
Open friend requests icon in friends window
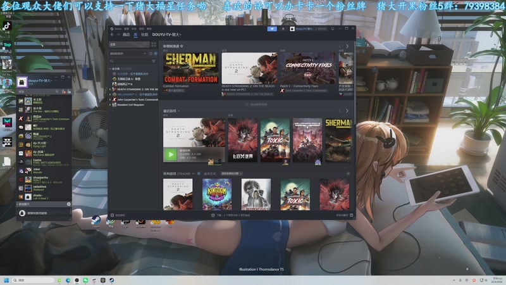point(64,92)
